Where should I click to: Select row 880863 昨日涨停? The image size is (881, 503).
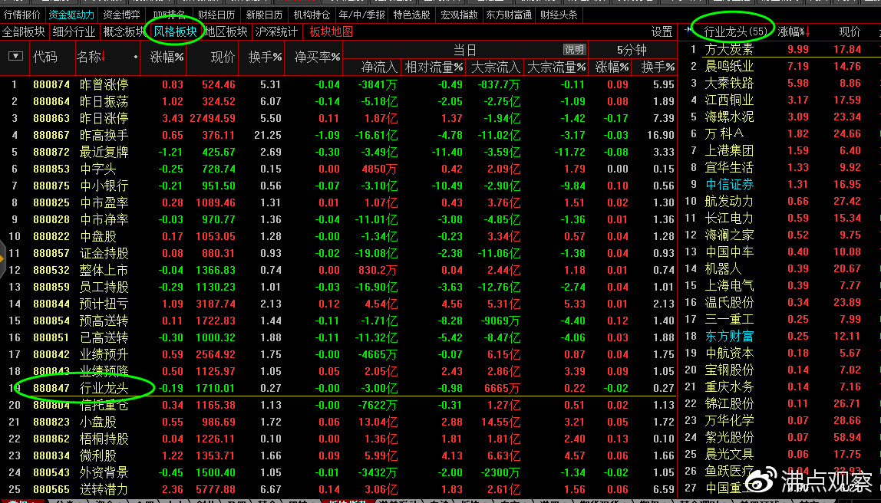pos(339,118)
